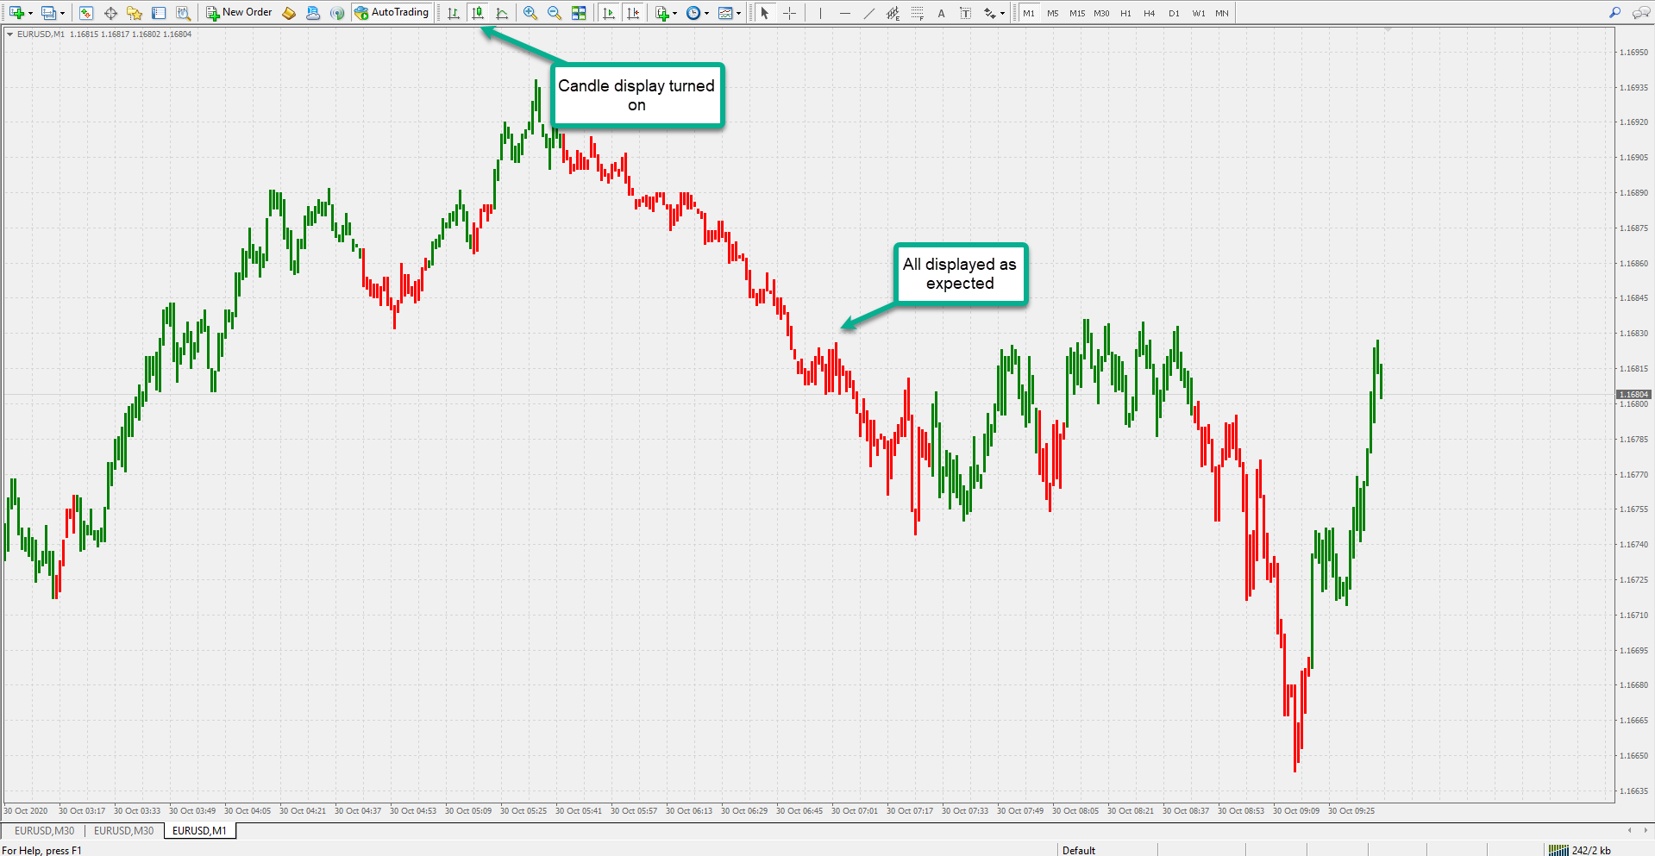Screen dimensions: 1655x856
Task: Click the New Order button
Action: point(239,12)
